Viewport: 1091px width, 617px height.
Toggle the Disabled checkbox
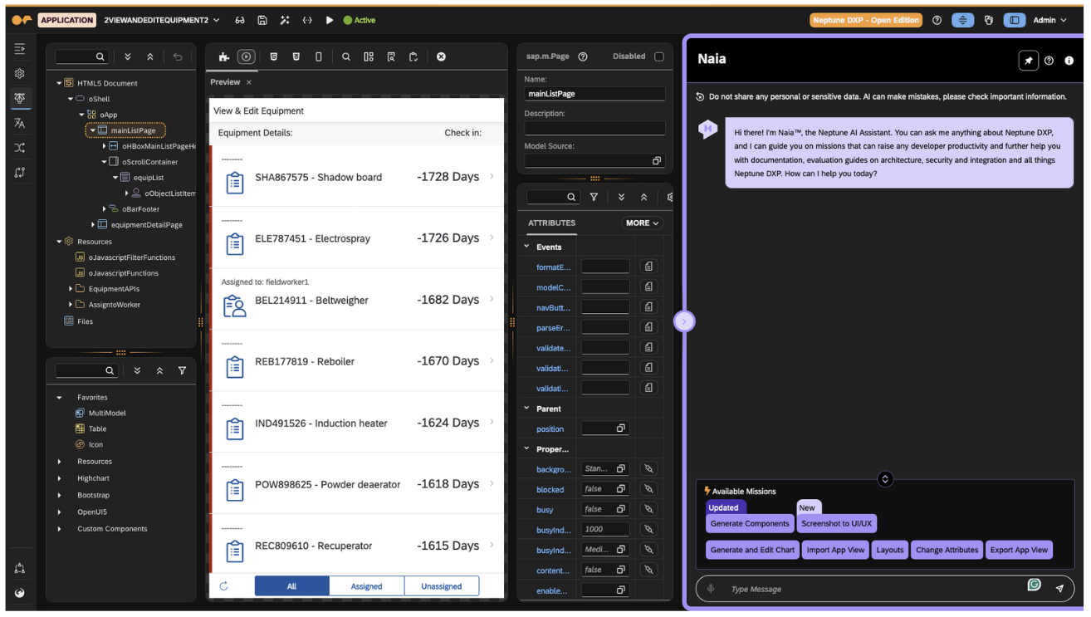(x=659, y=56)
